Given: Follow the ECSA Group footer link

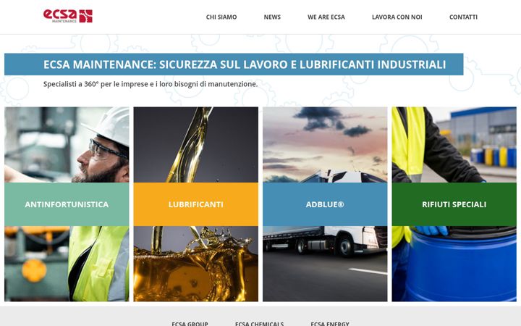Looking at the screenshot, I should click(x=190, y=323).
